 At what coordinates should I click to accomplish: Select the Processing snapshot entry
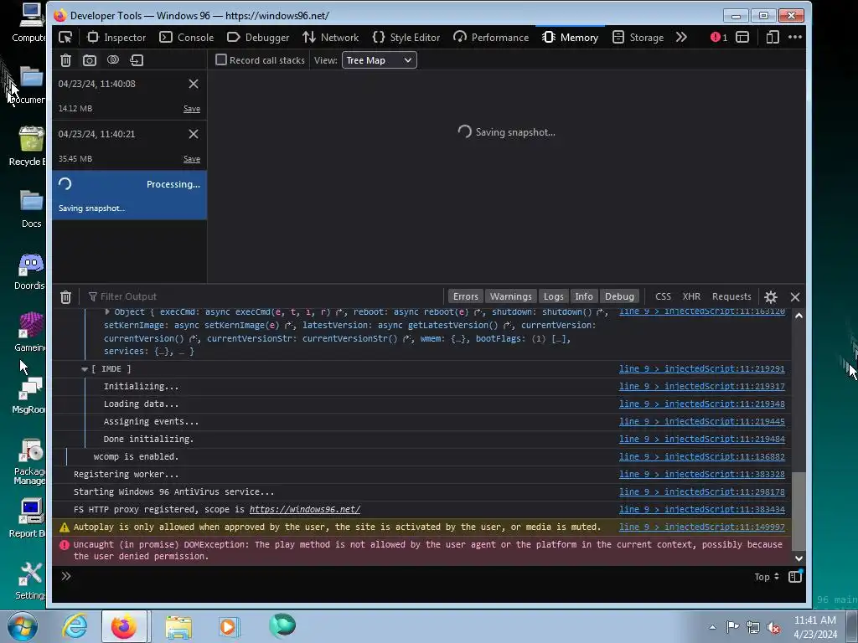[x=129, y=195]
